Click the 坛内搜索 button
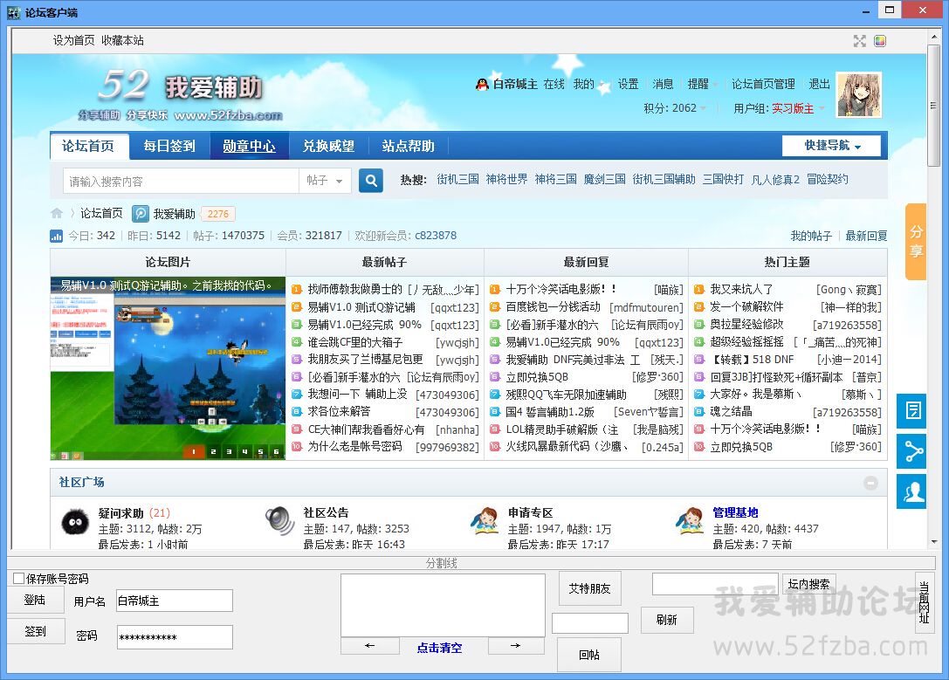949x680 pixels. click(x=808, y=584)
